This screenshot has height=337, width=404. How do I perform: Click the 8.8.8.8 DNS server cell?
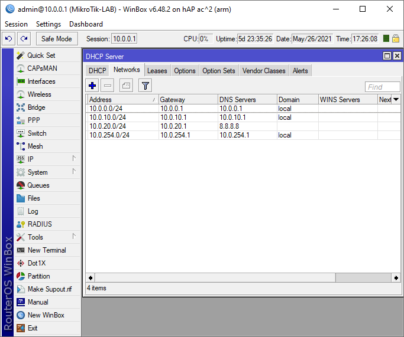(x=248, y=126)
